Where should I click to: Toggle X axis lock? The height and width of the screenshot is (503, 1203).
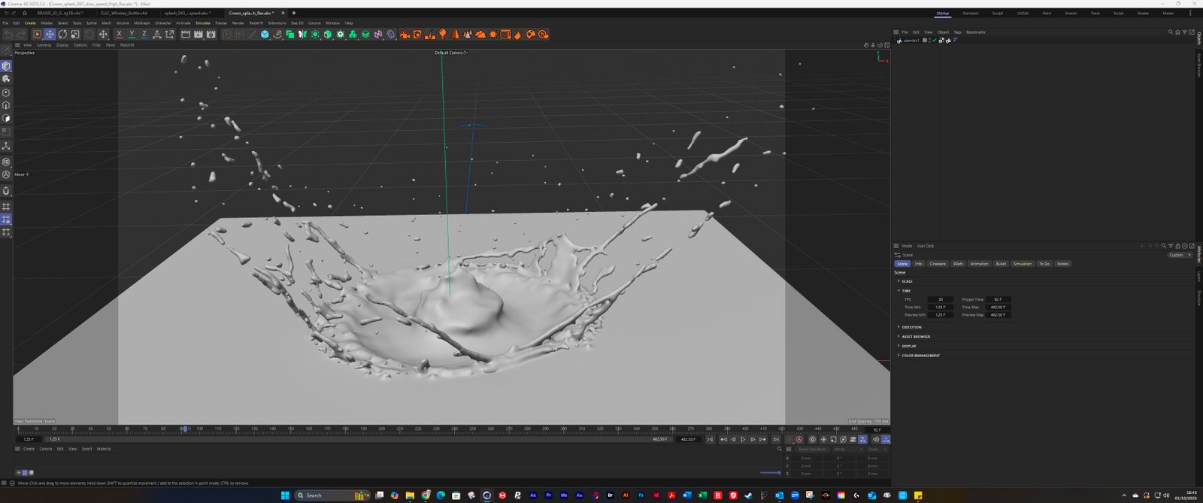(x=119, y=35)
